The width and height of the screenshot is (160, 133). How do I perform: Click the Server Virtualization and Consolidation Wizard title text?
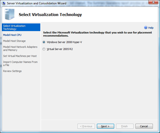tap(37, 3)
